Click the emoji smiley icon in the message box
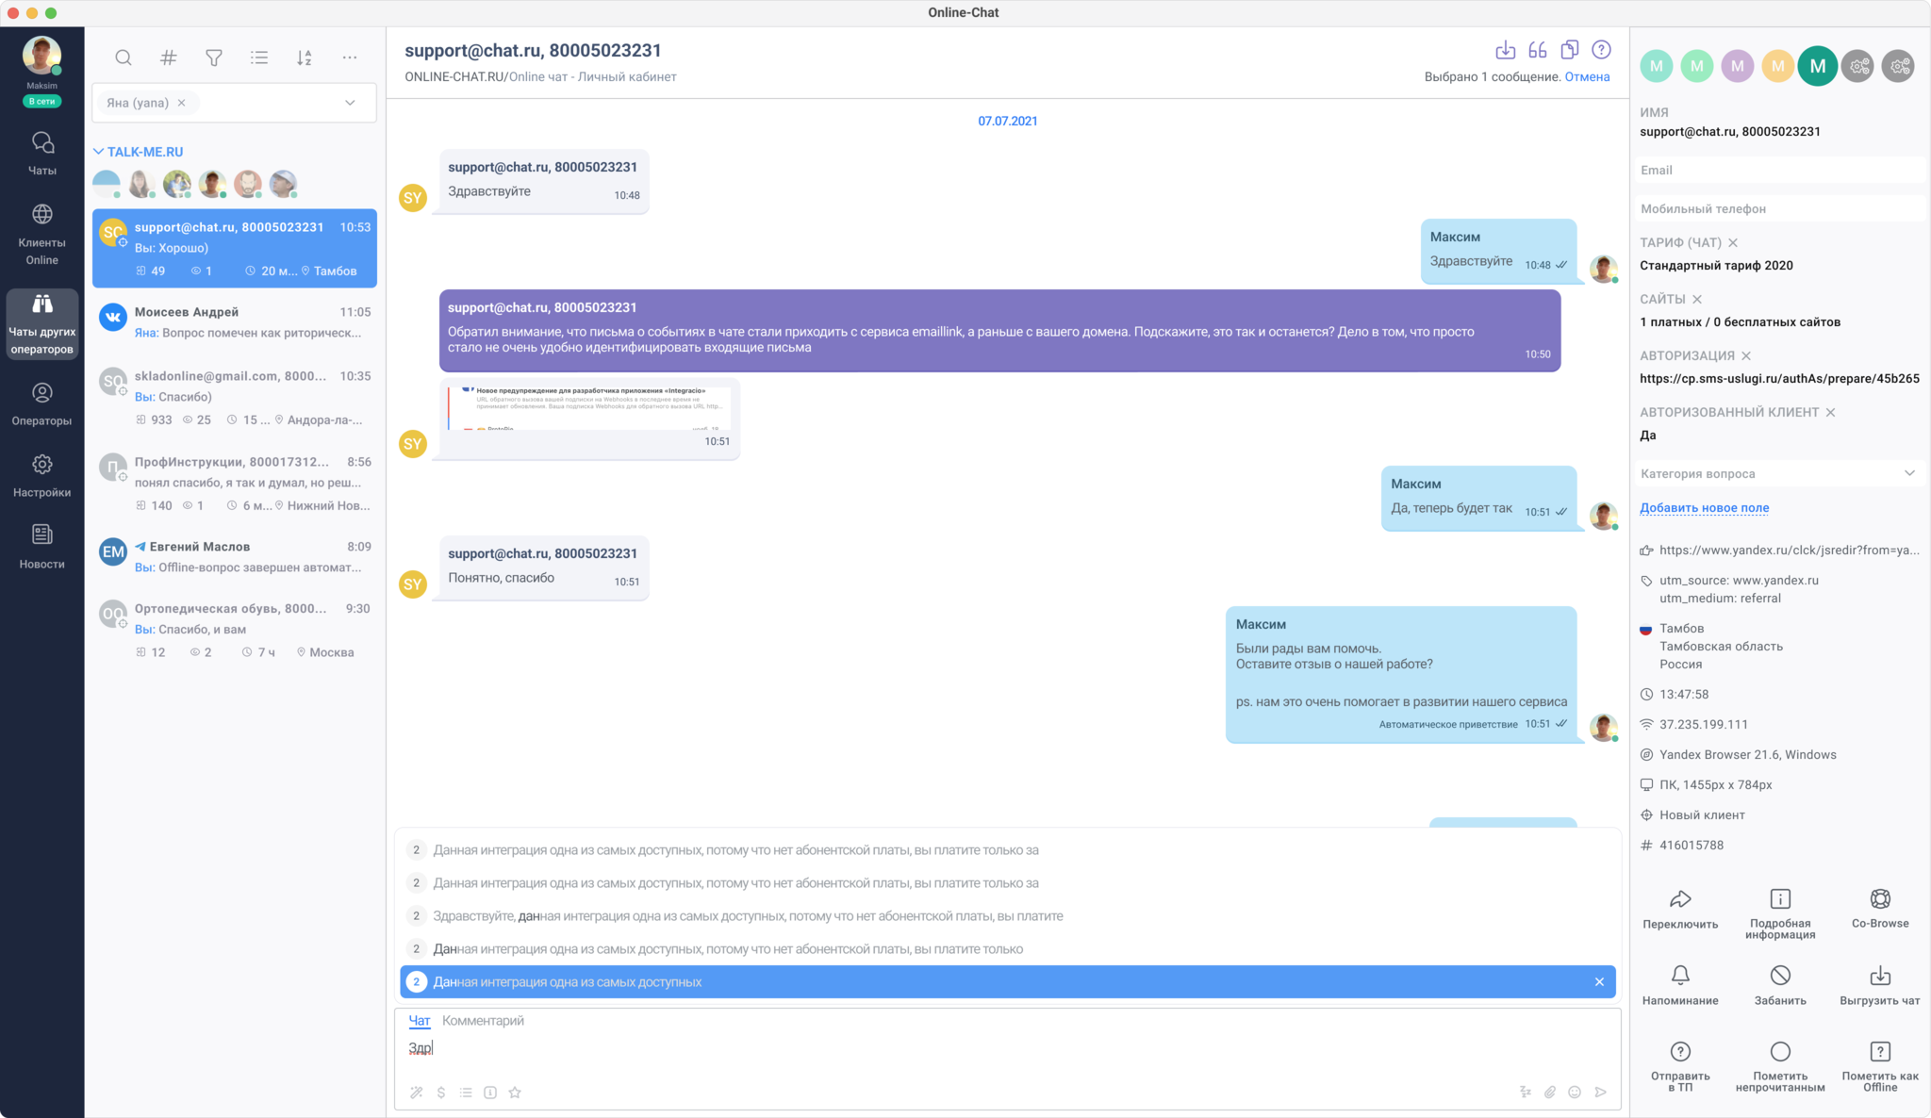Viewport: 1931px width, 1118px height. [x=1574, y=1092]
